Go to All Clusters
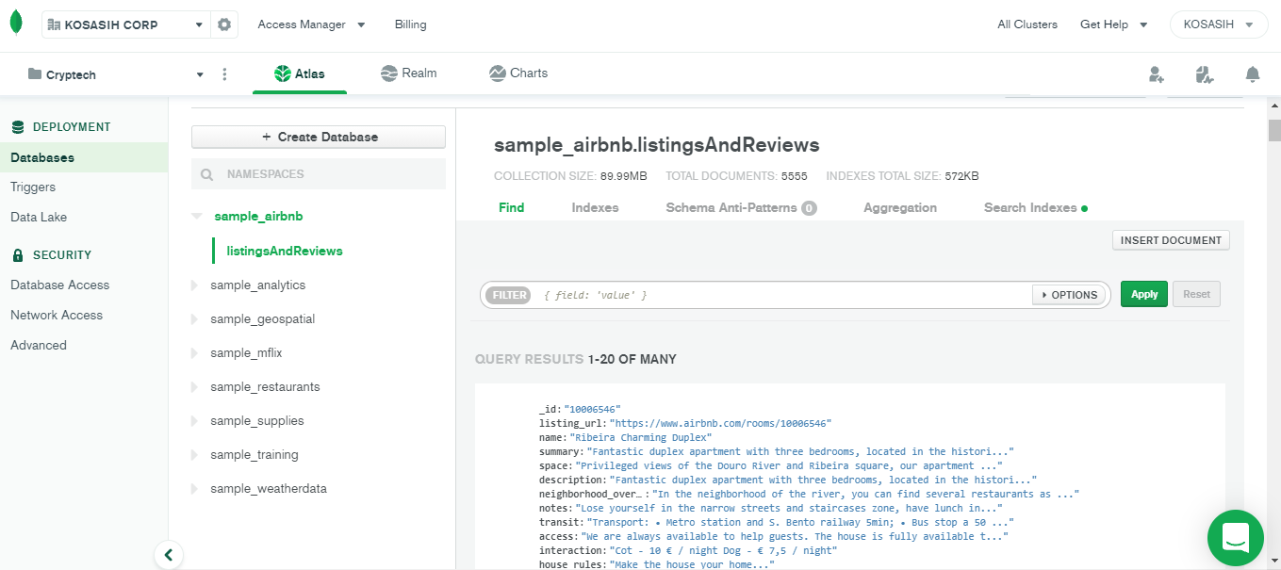This screenshot has width=1281, height=570. pos(1027,24)
